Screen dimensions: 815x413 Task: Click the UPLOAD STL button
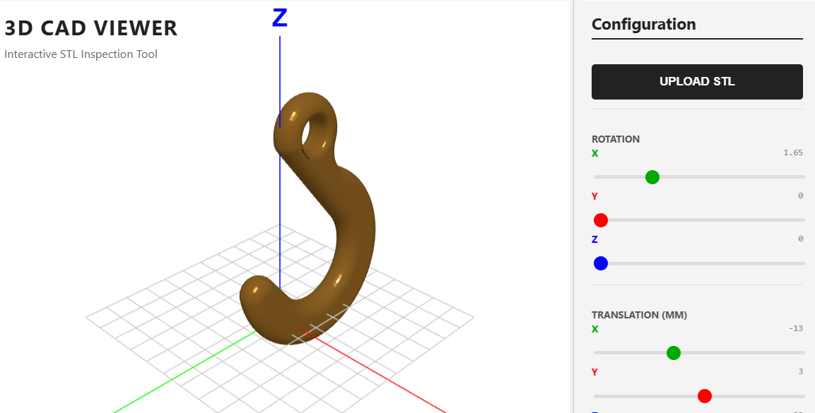tap(696, 81)
